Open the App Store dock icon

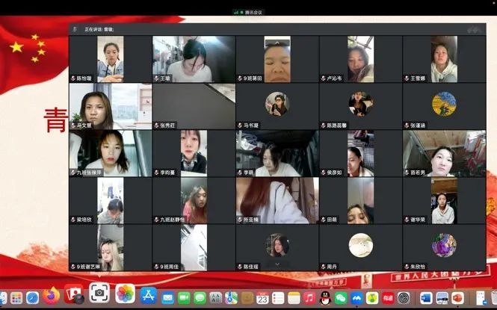[x=148, y=296]
